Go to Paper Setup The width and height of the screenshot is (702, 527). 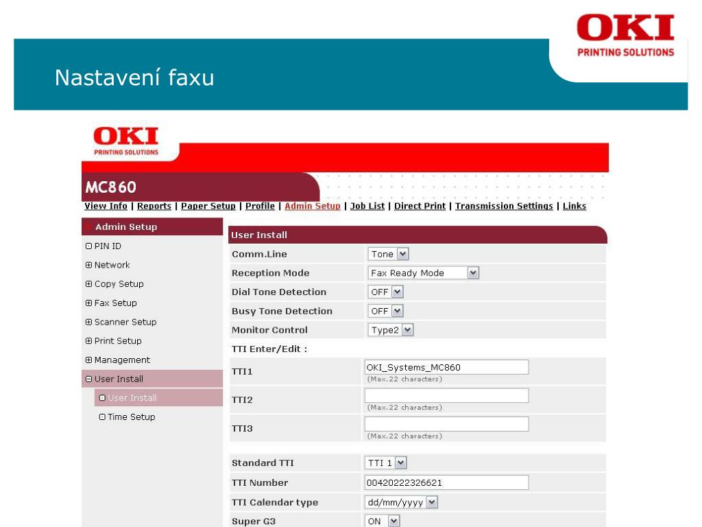tap(208, 206)
